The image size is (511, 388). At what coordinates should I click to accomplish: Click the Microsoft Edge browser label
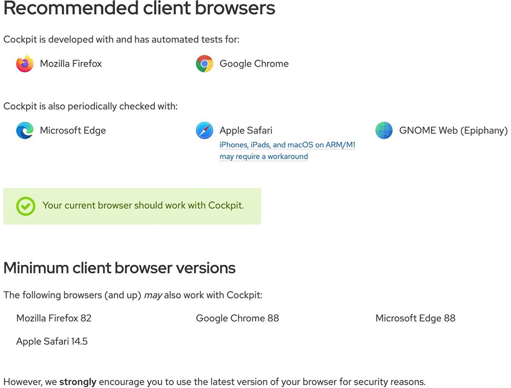(73, 131)
